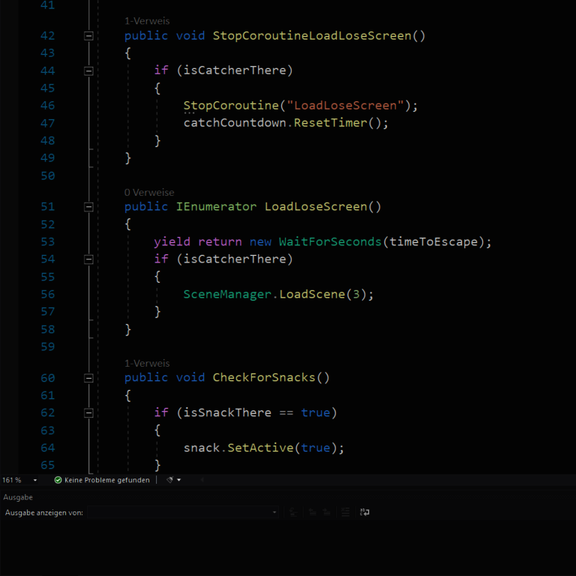Viewport: 576px width, 576px height.
Task: Click SceneManager on line 56
Action: (x=227, y=294)
